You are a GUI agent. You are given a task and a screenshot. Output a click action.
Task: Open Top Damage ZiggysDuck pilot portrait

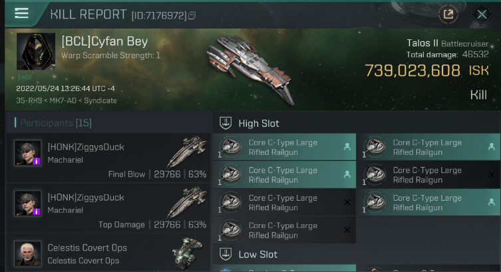pyautogui.click(x=28, y=203)
